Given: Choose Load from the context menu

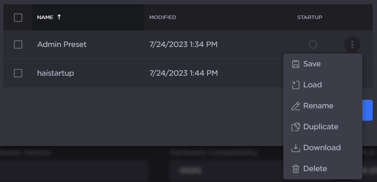Looking at the screenshot, I should pyautogui.click(x=312, y=85).
